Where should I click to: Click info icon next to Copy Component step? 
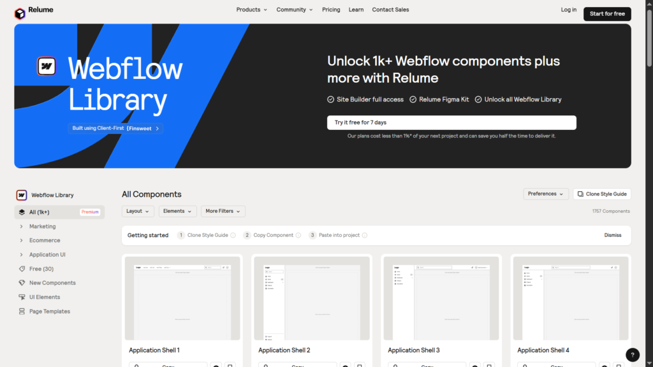(298, 235)
